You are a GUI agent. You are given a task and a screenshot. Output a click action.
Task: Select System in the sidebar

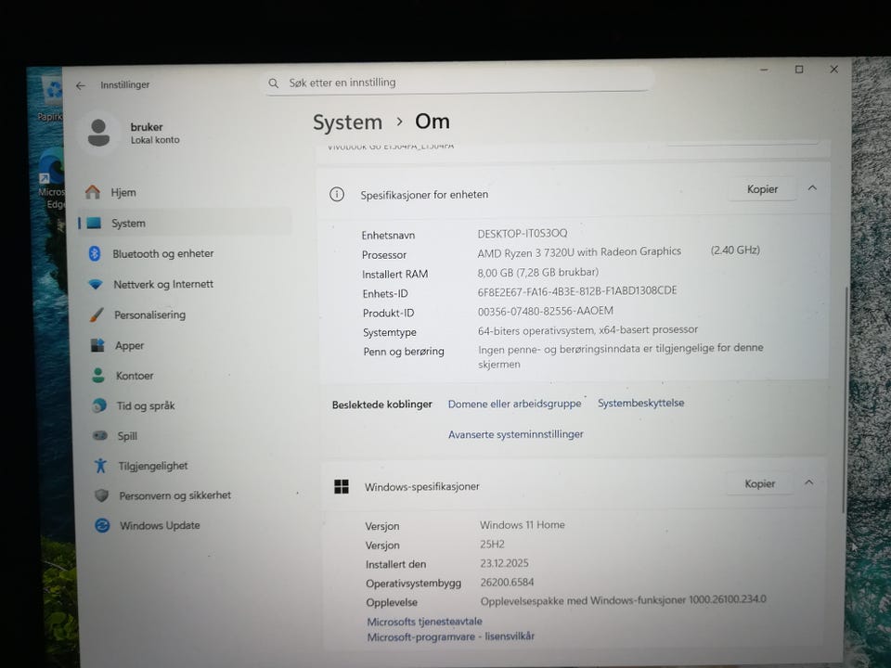click(185, 223)
